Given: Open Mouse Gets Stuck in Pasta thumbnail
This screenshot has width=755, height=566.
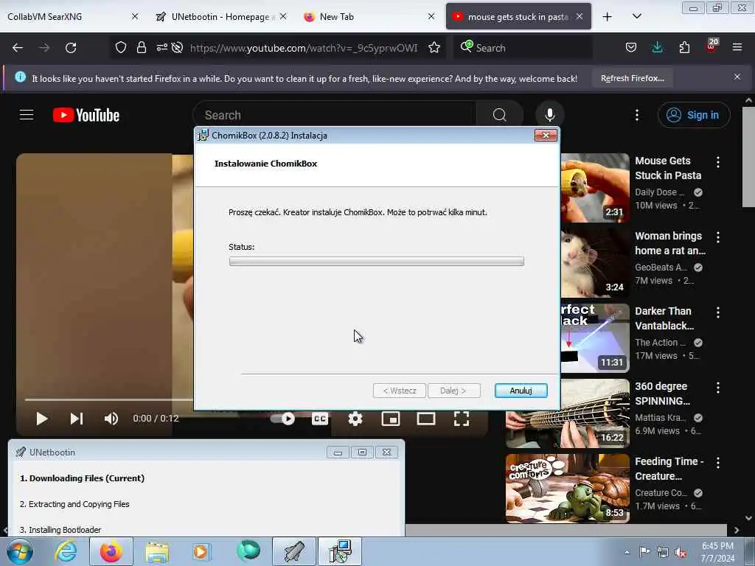Looking at the screenshot, I should [595, 188].
